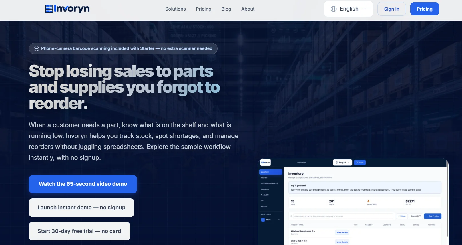Click the "Demo mode" label in the preview
Image resolution: width=462 pixels, height=245 pixels.
pos(302,163)
